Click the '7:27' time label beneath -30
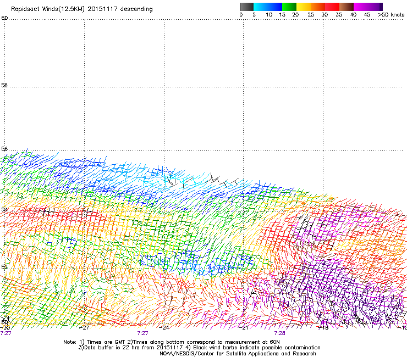 (x=5, y=333)
